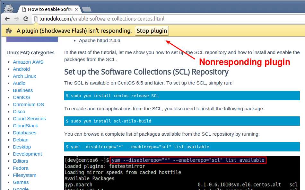Click the browser forward arrow
Viewport: 305px width, 190px height.
pos(16,19)
